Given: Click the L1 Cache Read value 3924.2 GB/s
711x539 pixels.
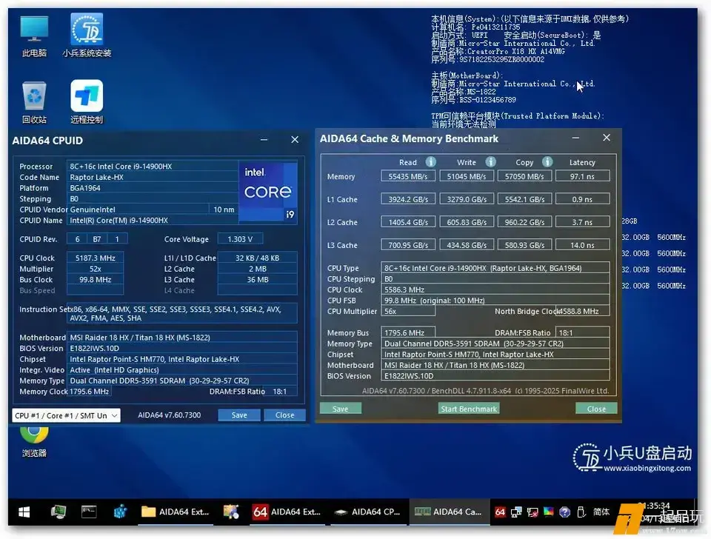Looking at the screenshot, I should [x=408, y=199].
